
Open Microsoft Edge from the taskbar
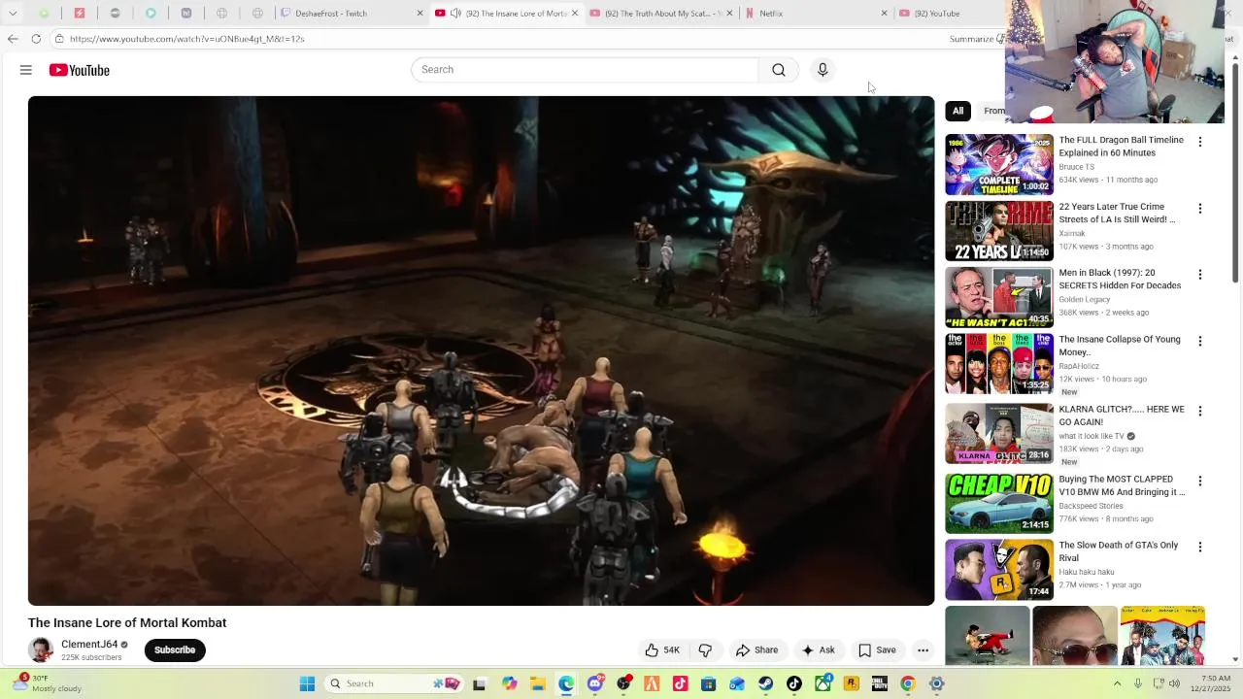[566, 683]
